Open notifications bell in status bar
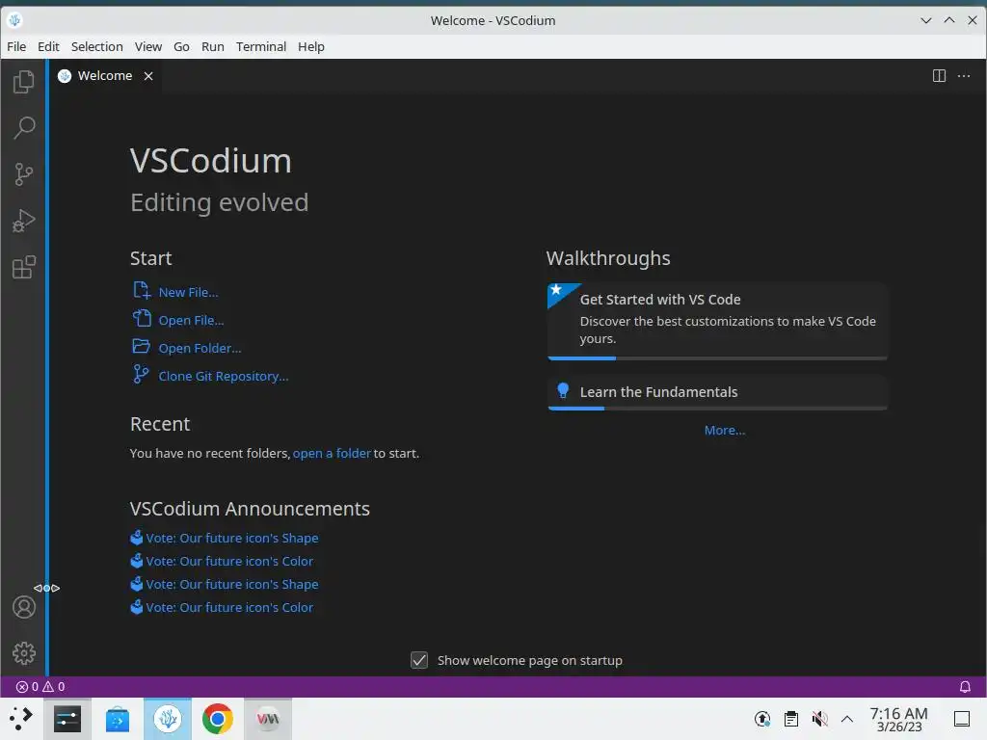Viewport: 987px width, 740px height. (x=964, y=686)
